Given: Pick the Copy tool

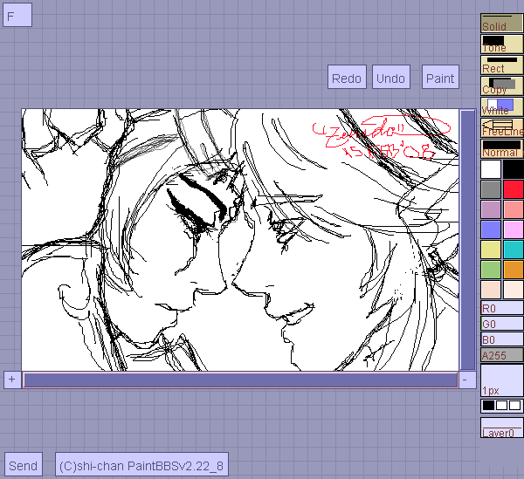Looking at the screenshot, I should point(501,86).
